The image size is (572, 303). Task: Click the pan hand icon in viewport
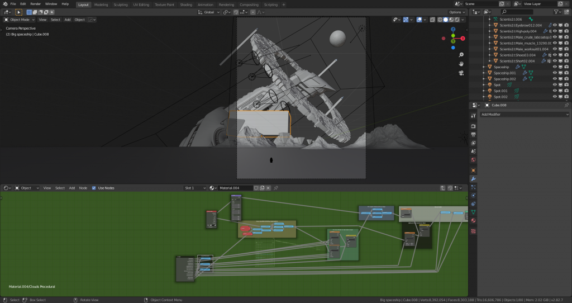click(461, 64)
